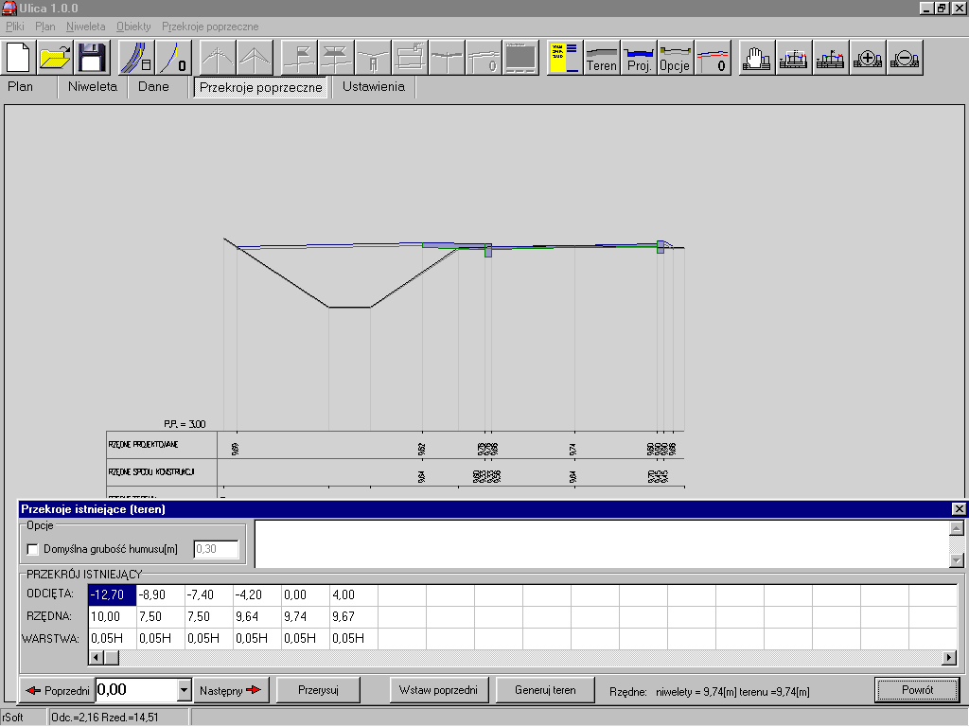Open the Obiekty menu
Image resolution: width=969 pixels, height=727 pixels.
point(133,27)
